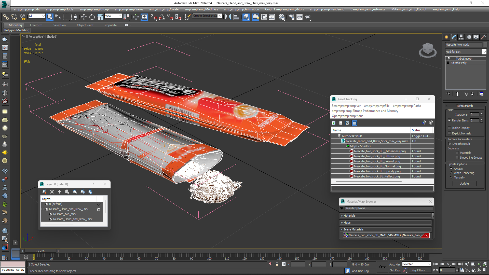Choose the Select and Move tool
The height and width of the screenshot is (275, 489).
click(x=84, y=17)
